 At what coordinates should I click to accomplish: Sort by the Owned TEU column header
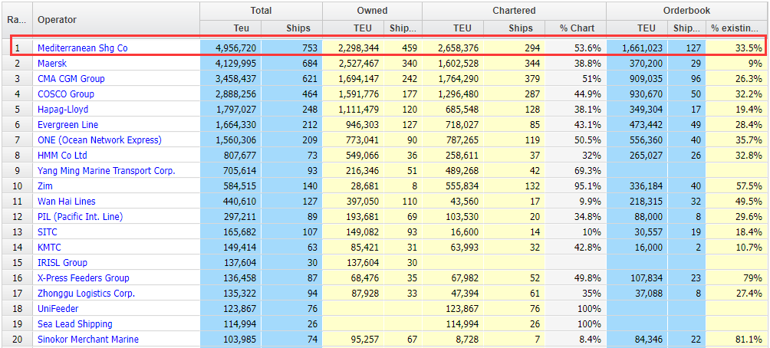point(353,28)
